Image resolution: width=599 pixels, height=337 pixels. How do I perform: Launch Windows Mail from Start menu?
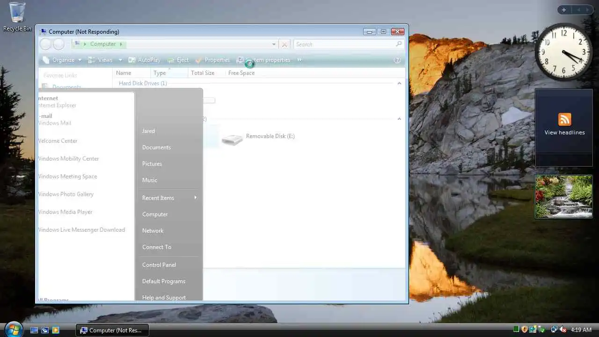(54, 120)
